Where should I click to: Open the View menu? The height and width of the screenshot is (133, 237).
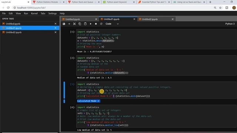point(18,13)
